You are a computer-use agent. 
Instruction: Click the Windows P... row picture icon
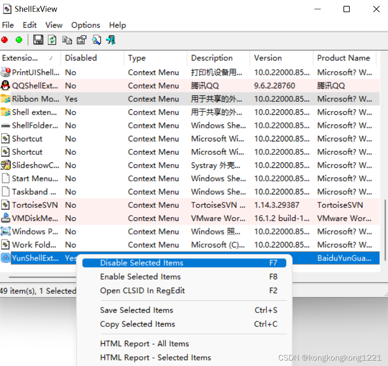(5, 231)
